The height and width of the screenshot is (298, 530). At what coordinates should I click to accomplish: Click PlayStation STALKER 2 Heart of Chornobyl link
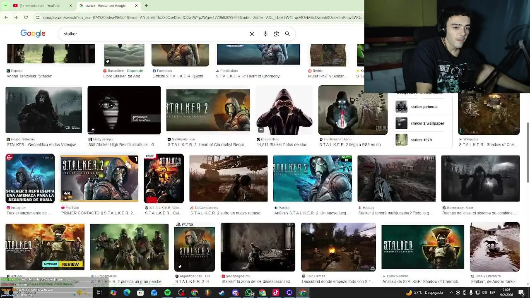coord(248,76)
